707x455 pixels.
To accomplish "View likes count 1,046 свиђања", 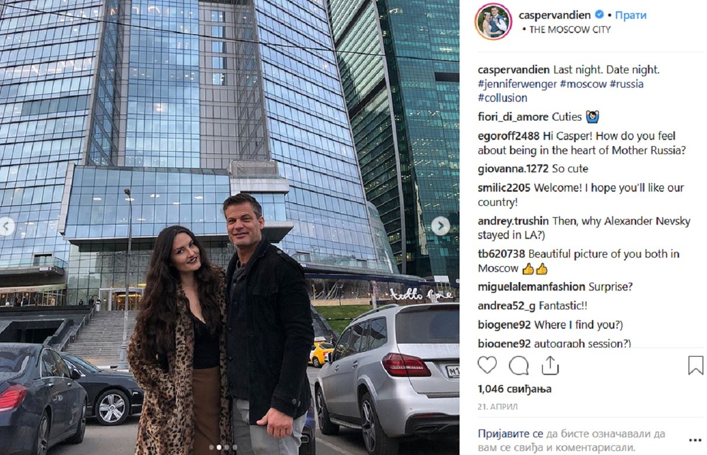I will pyautogui.click(x=514, y=389).
